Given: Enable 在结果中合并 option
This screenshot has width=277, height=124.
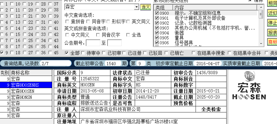Looking at the screenshot, I should (x=229, y=53).
